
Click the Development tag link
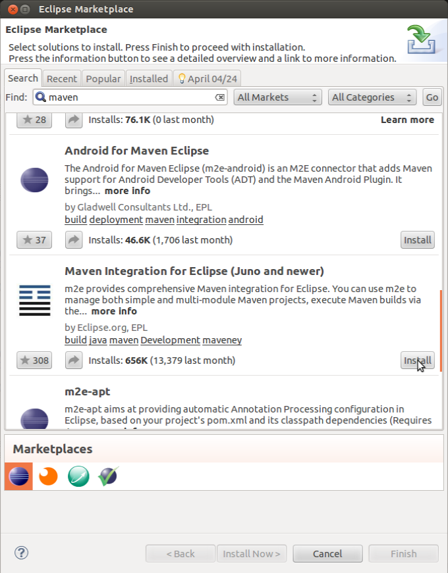tap(171, 340)
